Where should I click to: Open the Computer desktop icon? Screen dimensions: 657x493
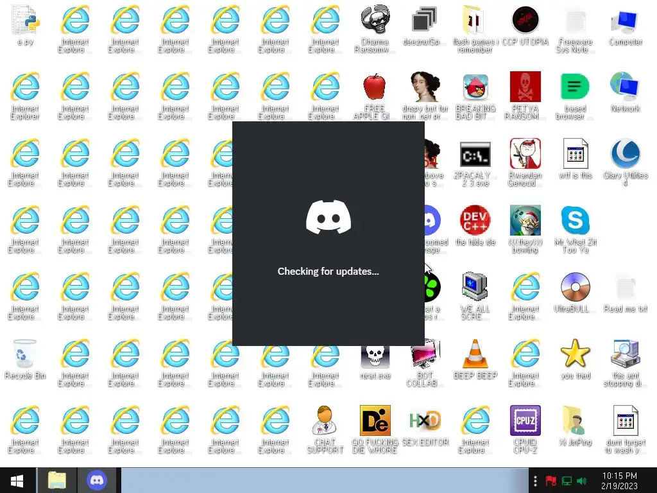625,21
